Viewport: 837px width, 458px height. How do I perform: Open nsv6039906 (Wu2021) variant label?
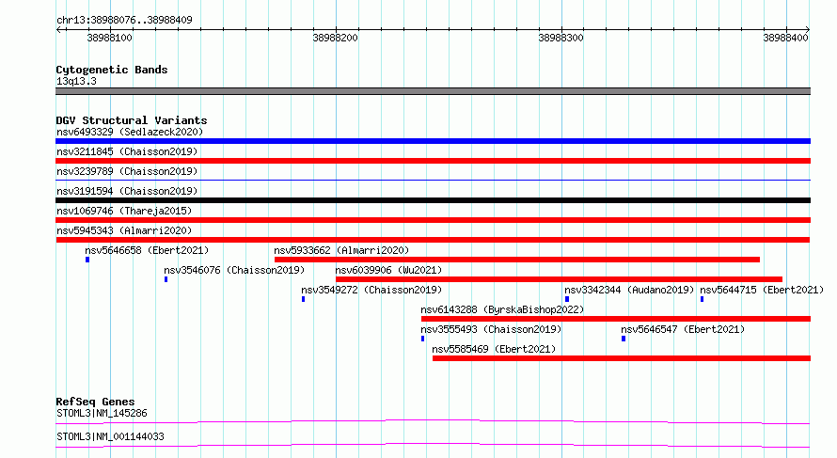[x=388, y=270]
